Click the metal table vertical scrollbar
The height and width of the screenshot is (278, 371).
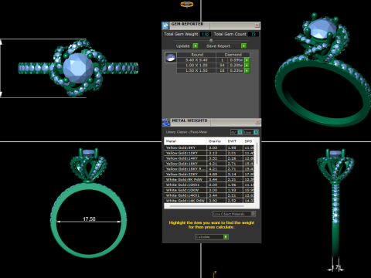point(257,154)
